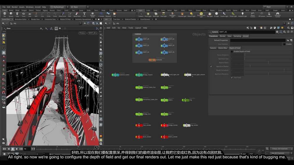Open the Render menu
This screenshot has width=294, height=165.
(x=15, y=7)
